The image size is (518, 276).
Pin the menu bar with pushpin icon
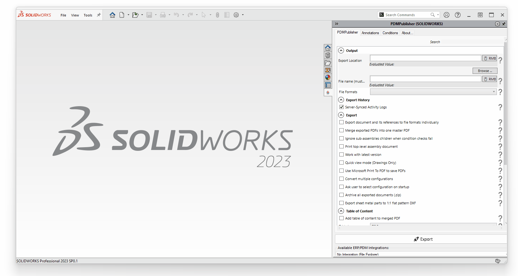click(x=99, y=15)
